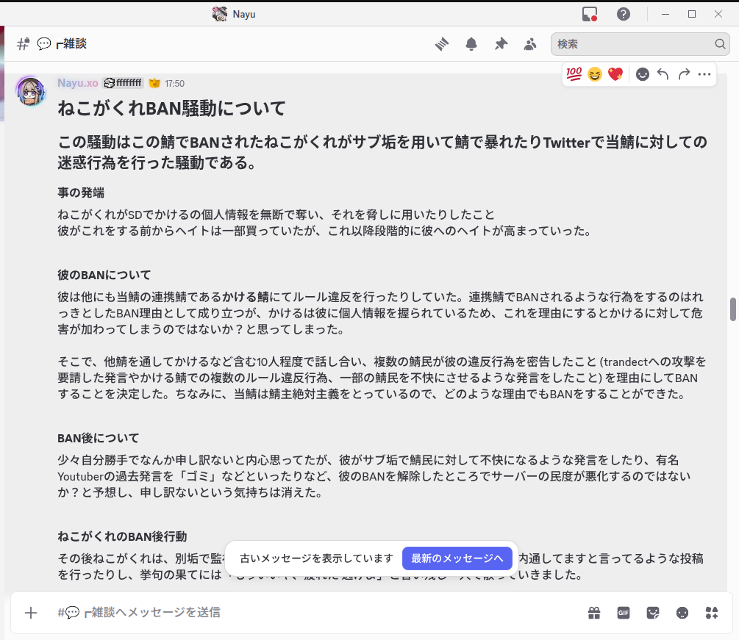Show pinned messages with pin icon
This screenshot has width=739, height=640.
tap(501, 44)
